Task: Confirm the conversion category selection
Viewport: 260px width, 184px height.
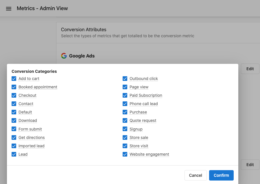Action: (221, 175)
